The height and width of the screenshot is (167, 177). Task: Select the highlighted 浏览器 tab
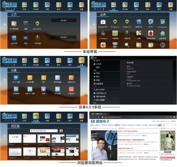(36, 117)
